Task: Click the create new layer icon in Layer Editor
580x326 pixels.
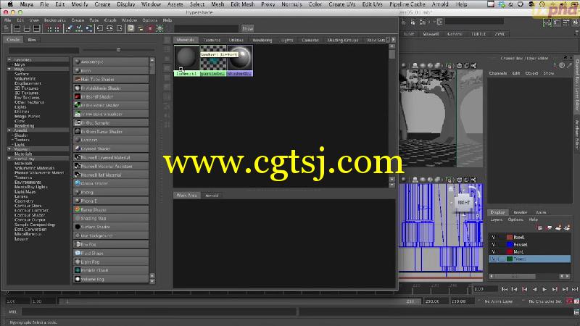Action: pos(558,227)
